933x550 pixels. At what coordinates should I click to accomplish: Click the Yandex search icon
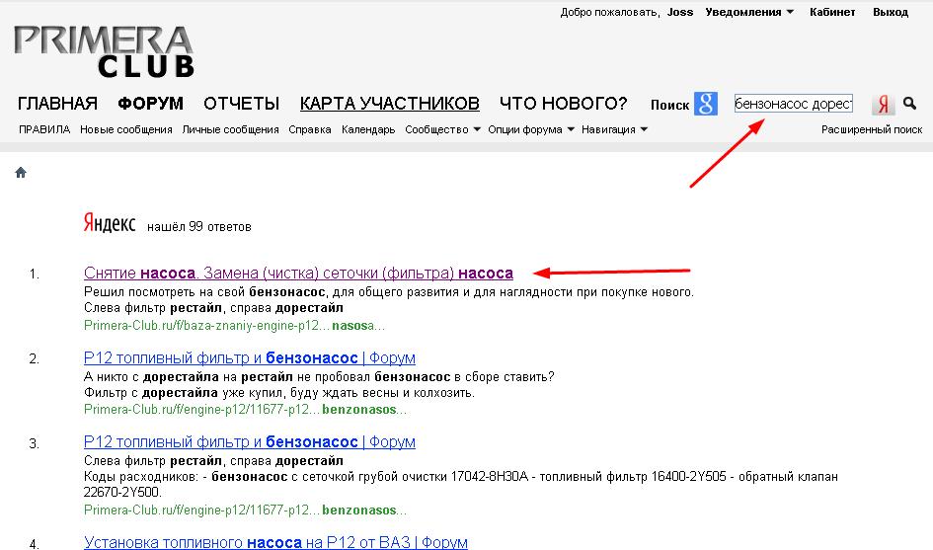[x=883, y=104]
